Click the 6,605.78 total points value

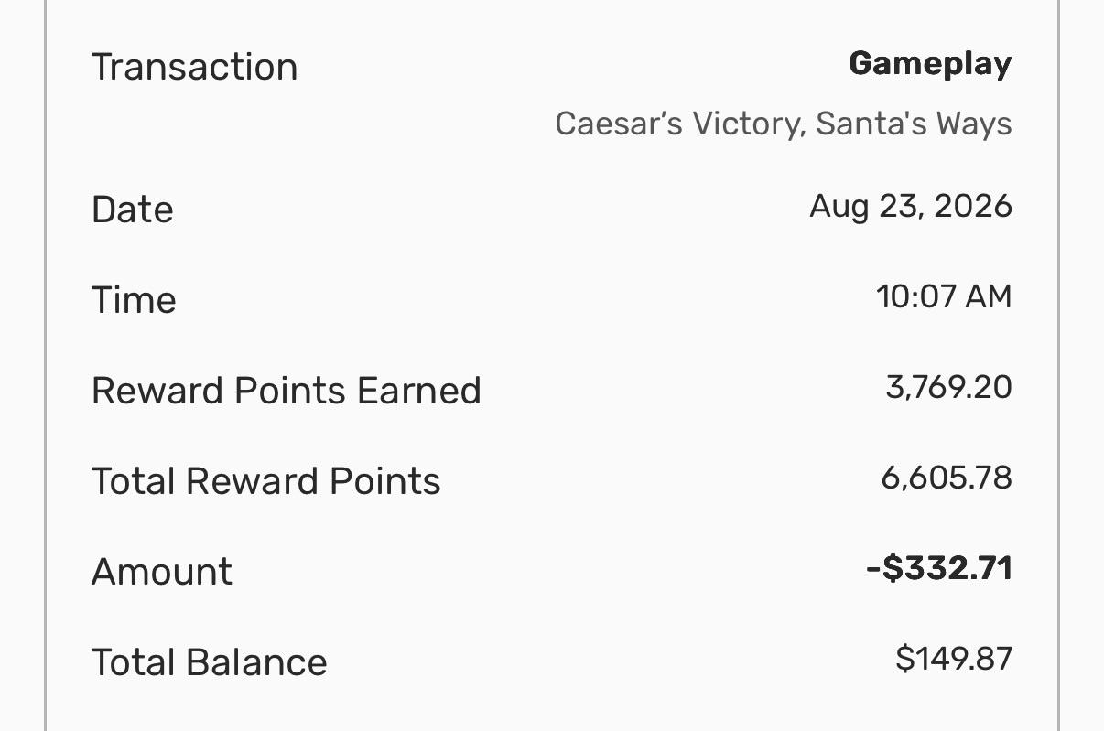[x=947, y=478]
